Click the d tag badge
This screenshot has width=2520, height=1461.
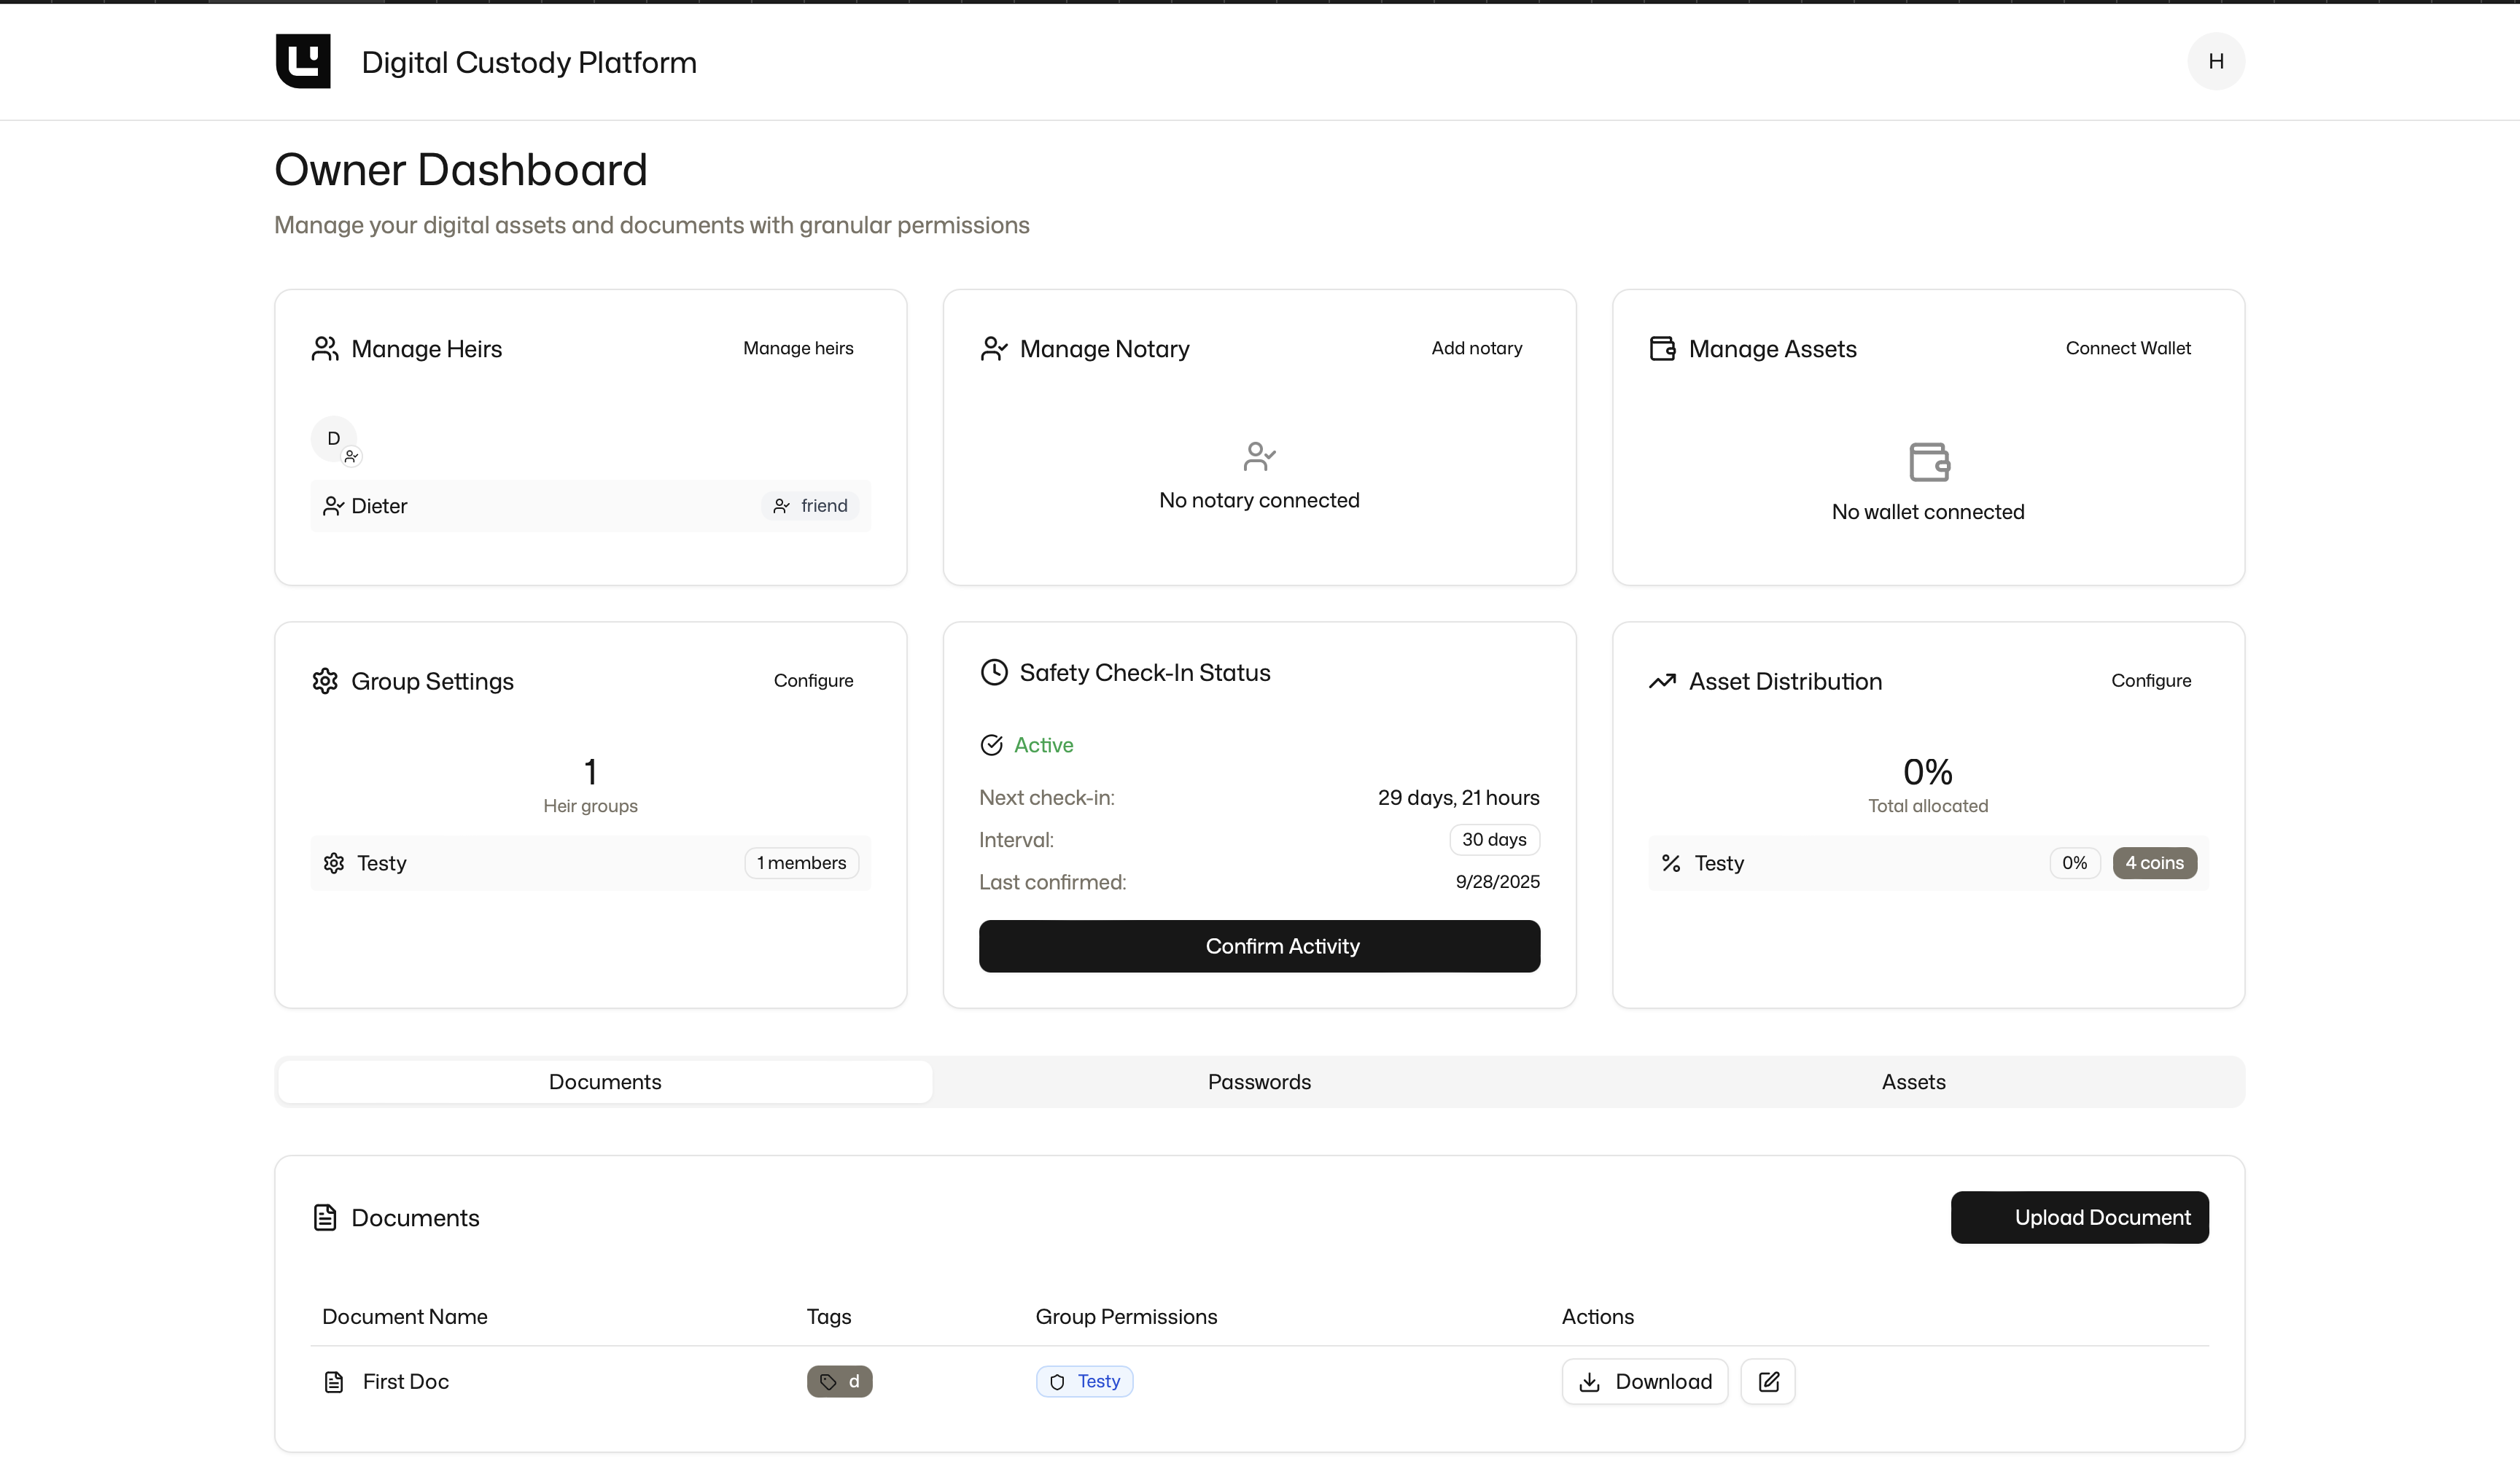point(839,1382)
